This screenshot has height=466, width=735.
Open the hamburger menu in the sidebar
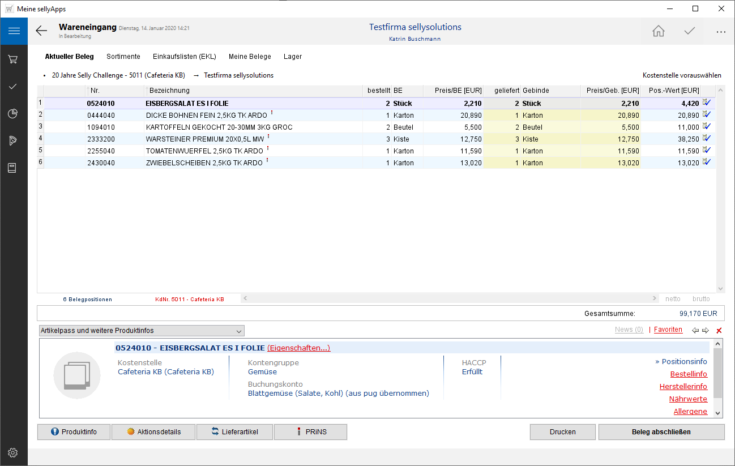[x=14, y=31]
